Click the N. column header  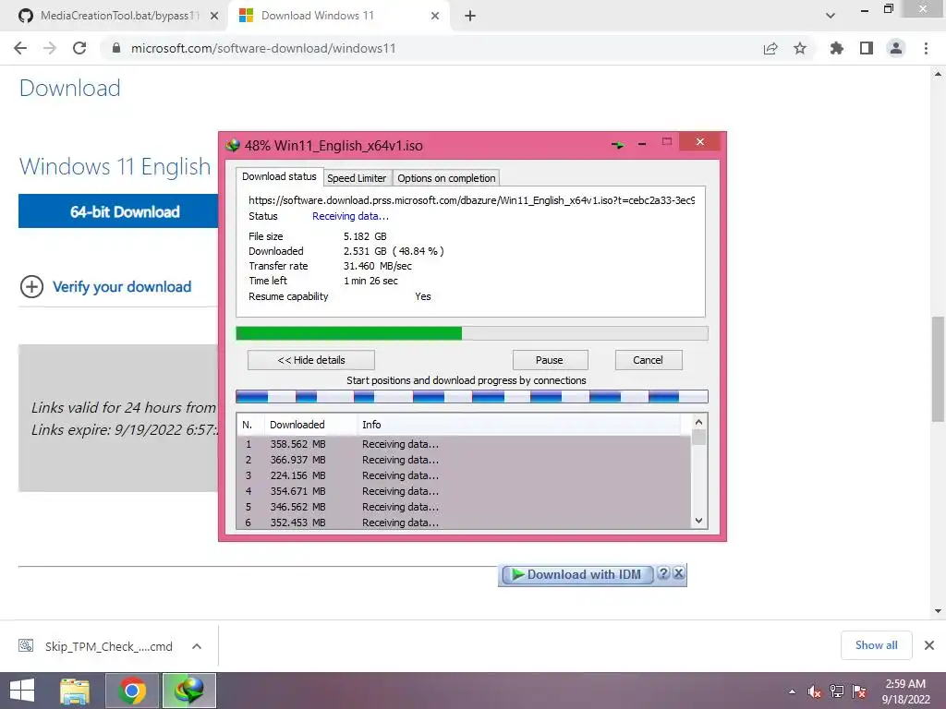click(249, 425)
